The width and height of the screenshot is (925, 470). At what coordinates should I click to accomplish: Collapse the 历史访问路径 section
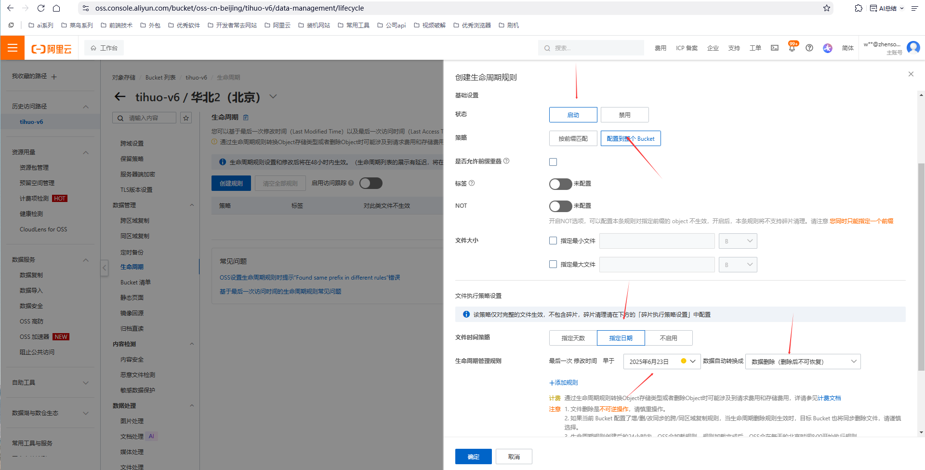[x=86, y=107]
